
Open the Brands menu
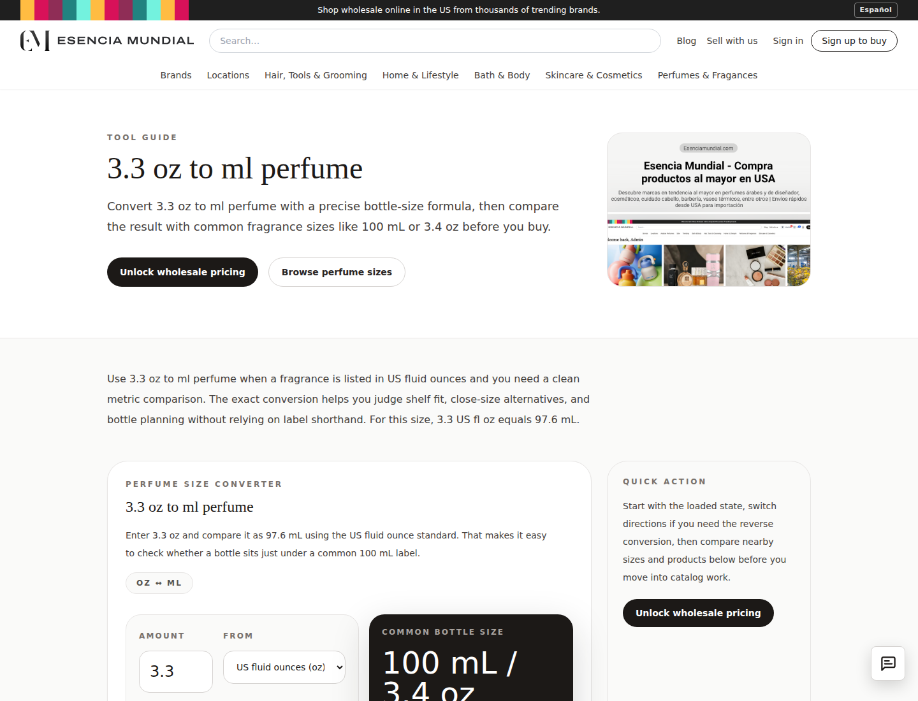[176, 75]
